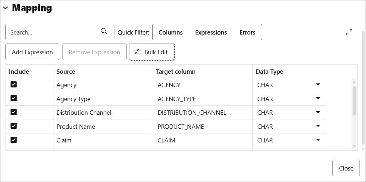Click the mapping table vertical scrollbar

(354, 101)
